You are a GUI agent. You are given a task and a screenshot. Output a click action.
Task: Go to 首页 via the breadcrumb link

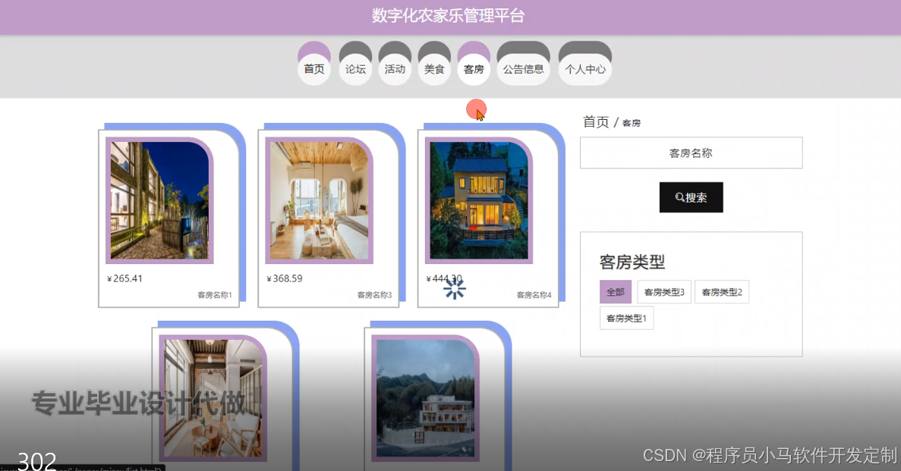click(x=594, y=121)
